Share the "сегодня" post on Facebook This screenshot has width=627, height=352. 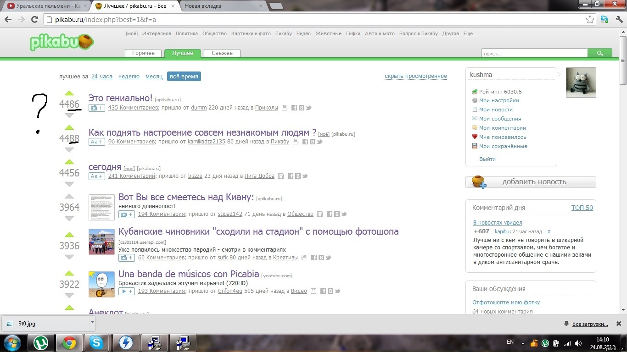(x=291, y=176)
